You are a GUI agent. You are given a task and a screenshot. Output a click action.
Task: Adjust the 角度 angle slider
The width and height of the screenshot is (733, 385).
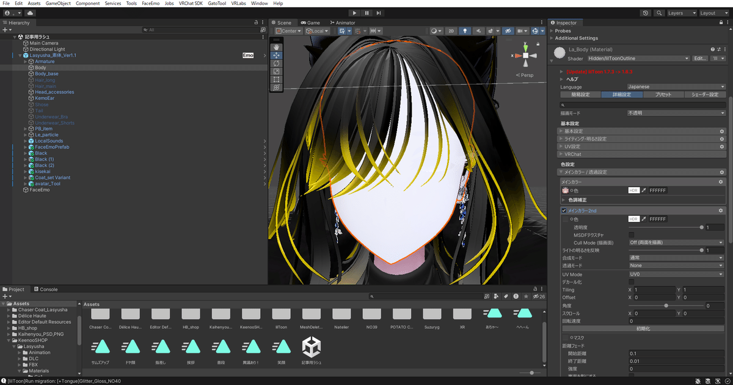coord(666,305)
